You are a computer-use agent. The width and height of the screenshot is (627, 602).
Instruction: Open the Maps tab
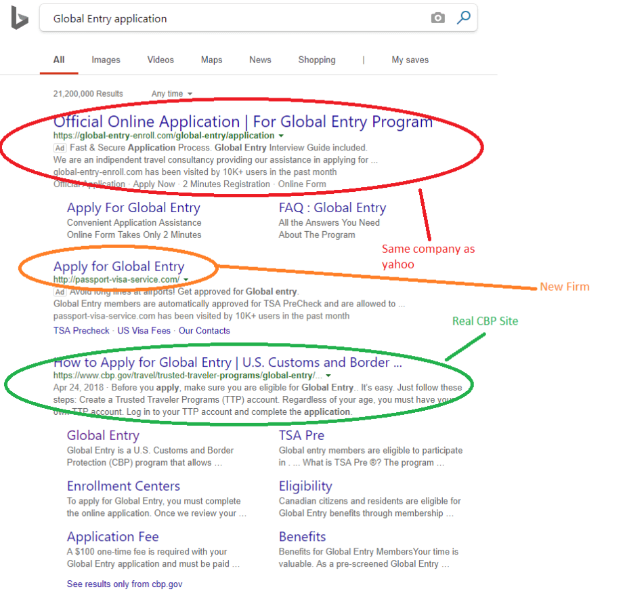[x=211, y=60]
